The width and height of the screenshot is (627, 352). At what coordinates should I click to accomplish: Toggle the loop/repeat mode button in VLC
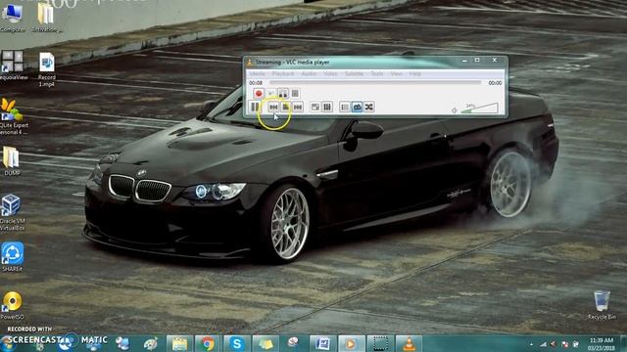click(x=357, y=107)
